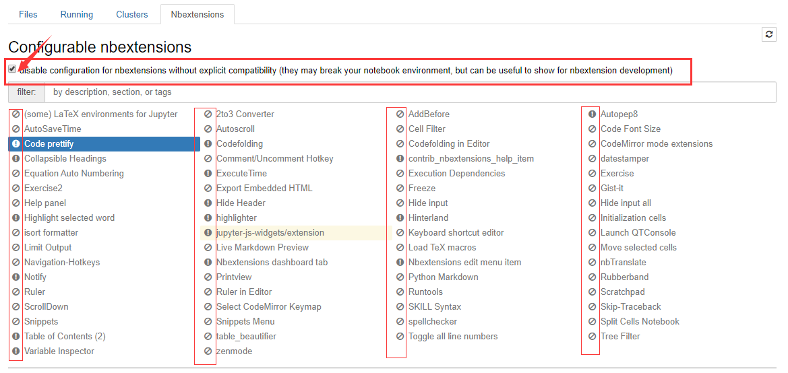788x373 pixels.
Task: Click the icon beside contrib_nbextensions_help_item
Action: coord(400,159)
